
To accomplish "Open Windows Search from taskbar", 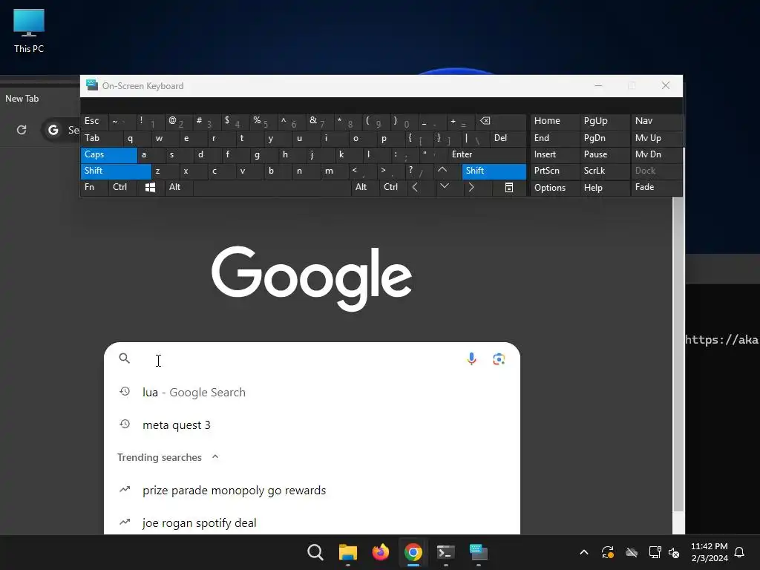I will click(x=315, y=552).
